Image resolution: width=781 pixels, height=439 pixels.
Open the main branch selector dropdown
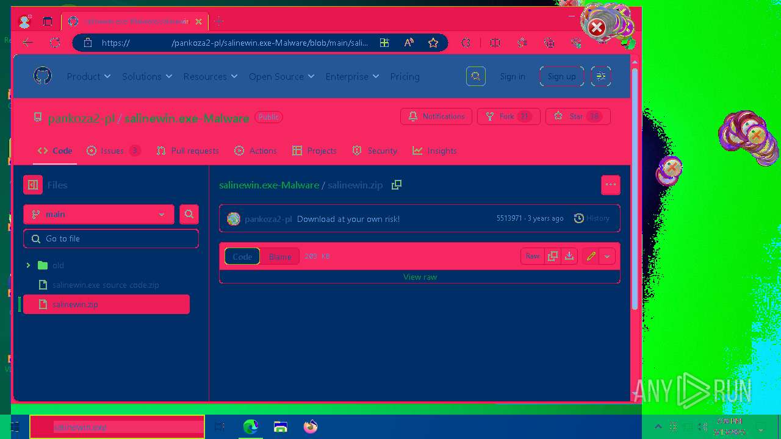click(x=99, y=214)
